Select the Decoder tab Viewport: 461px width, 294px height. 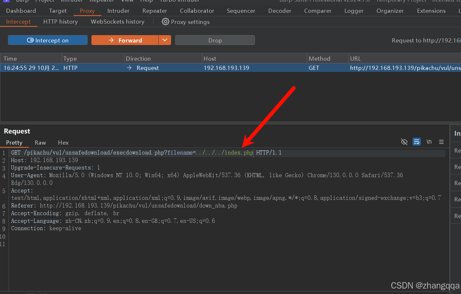click(280, 11)
